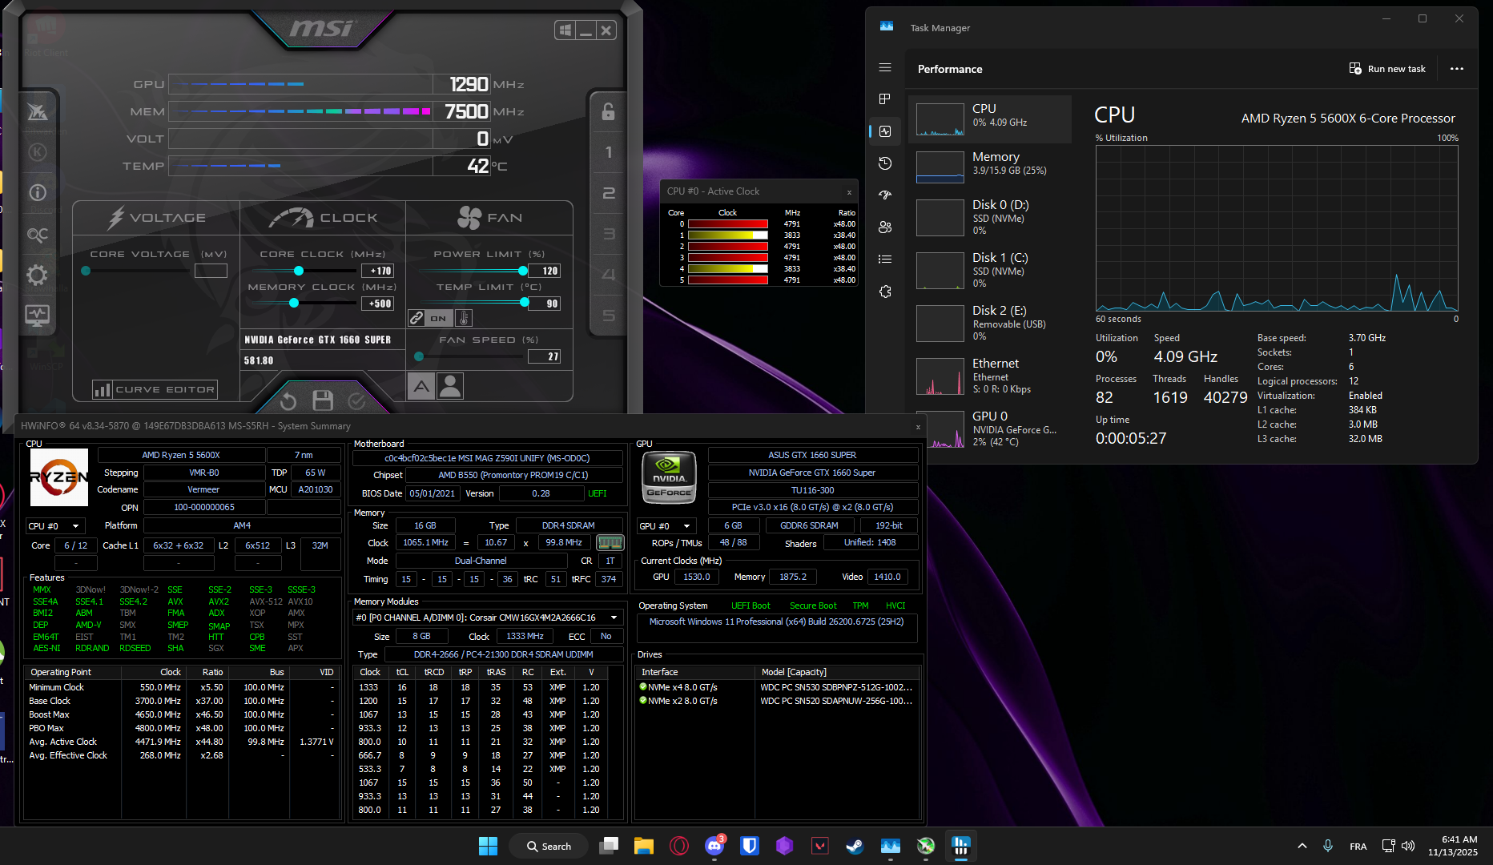Click the profile lock icon in Afterburner
Viewport: 1493px width, 865px height.
608,111
